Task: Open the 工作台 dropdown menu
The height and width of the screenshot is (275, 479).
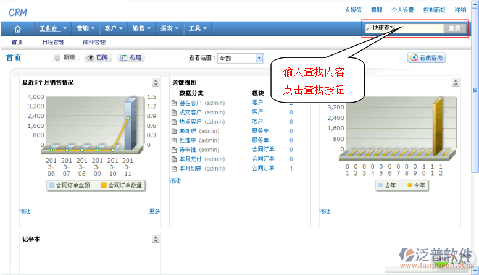Action: coord(52,28)
